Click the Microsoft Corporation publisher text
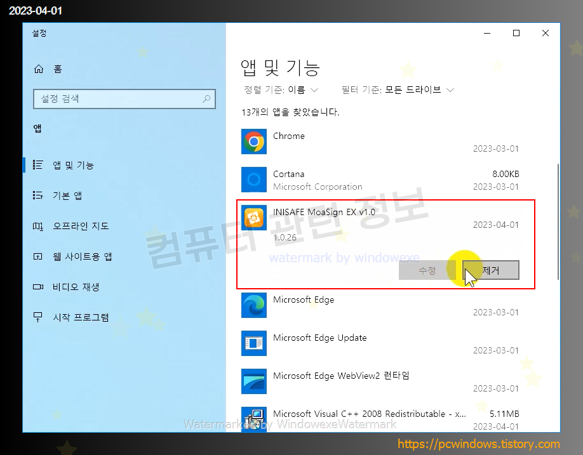Screen dimensions: 583x455 click(x=318, y=187)
